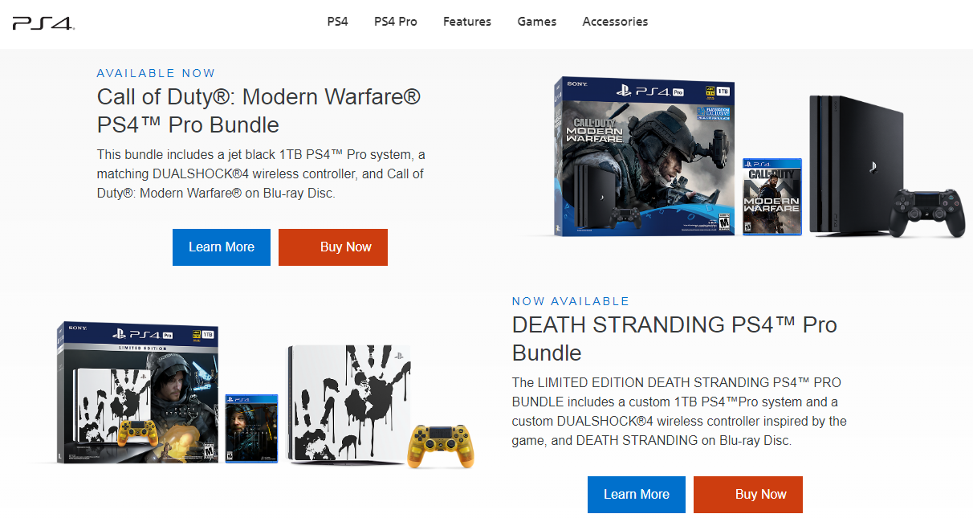
Task: Select Features in the navigation bar
Action: point(467,22)
